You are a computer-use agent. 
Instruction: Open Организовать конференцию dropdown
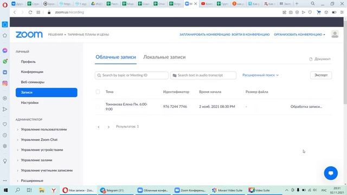(299, 35)
